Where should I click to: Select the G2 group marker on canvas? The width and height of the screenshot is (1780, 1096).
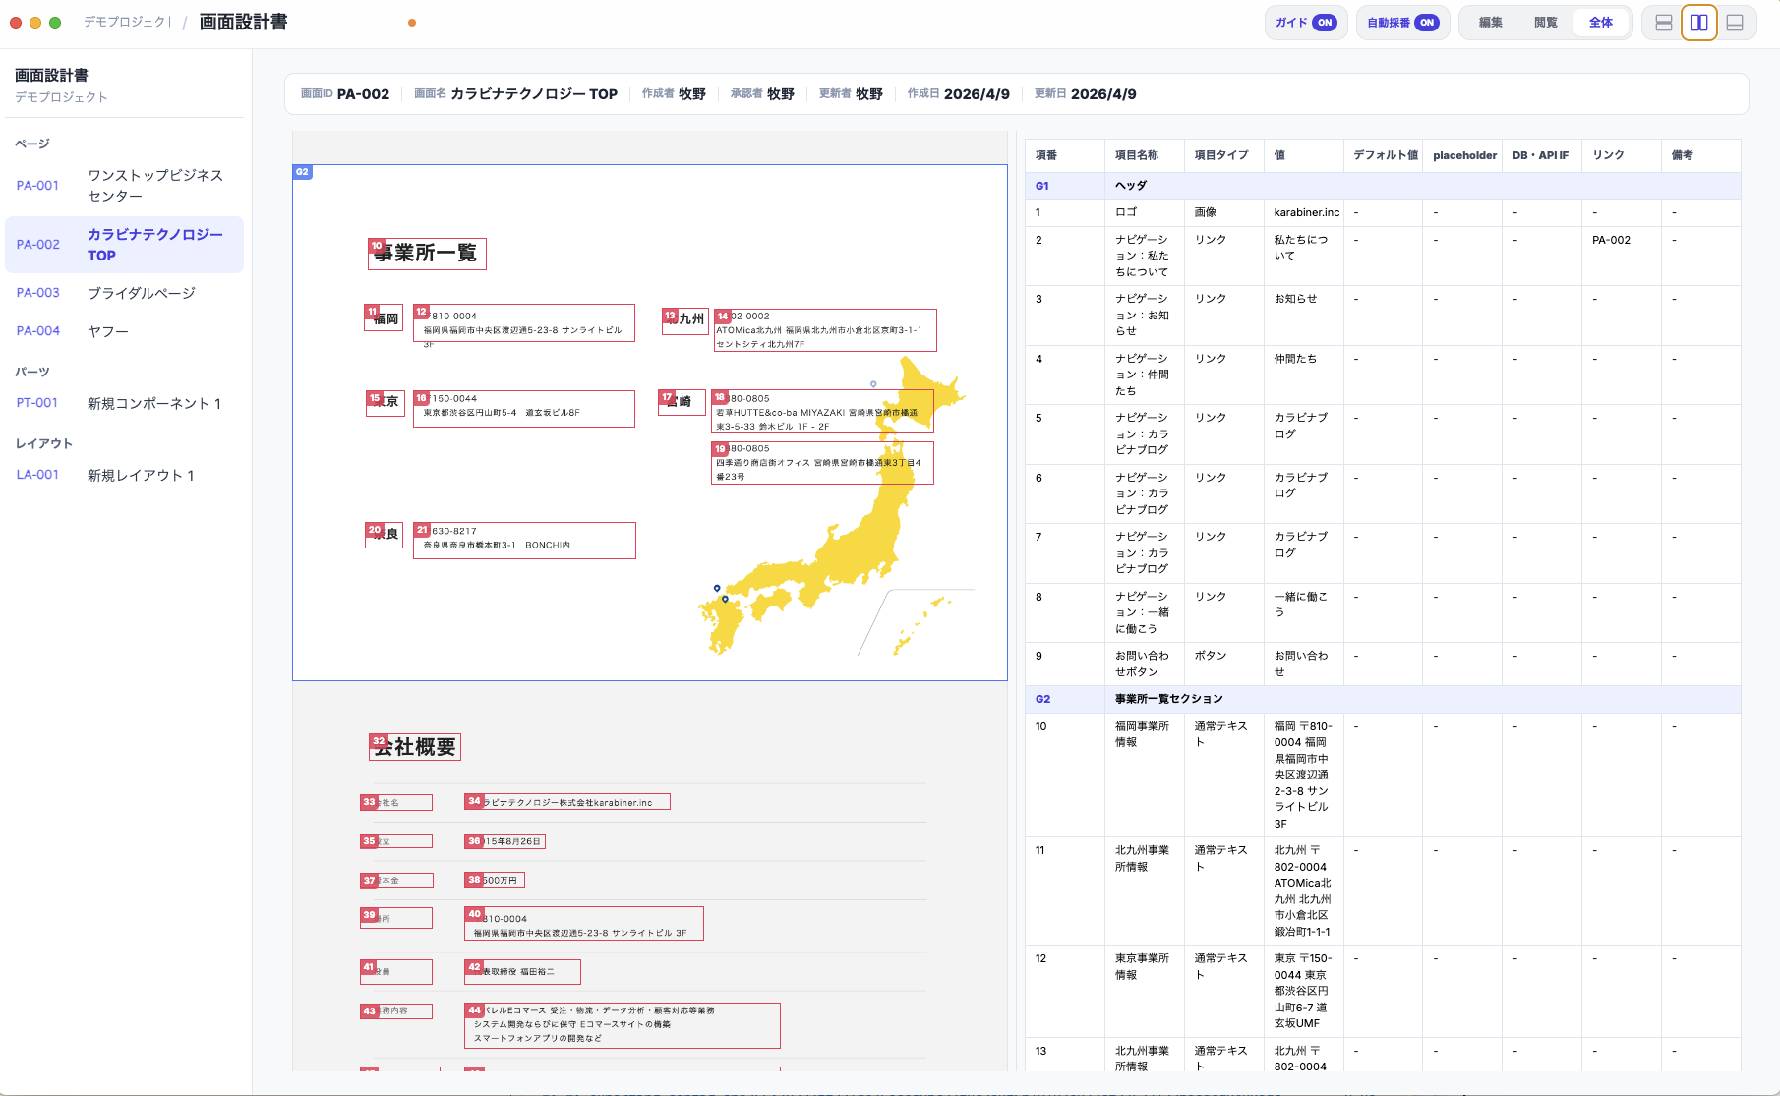pos(302,172)
